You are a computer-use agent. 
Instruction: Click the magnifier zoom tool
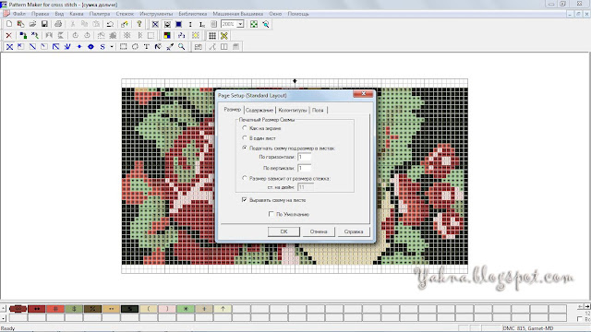coord(182,47)
